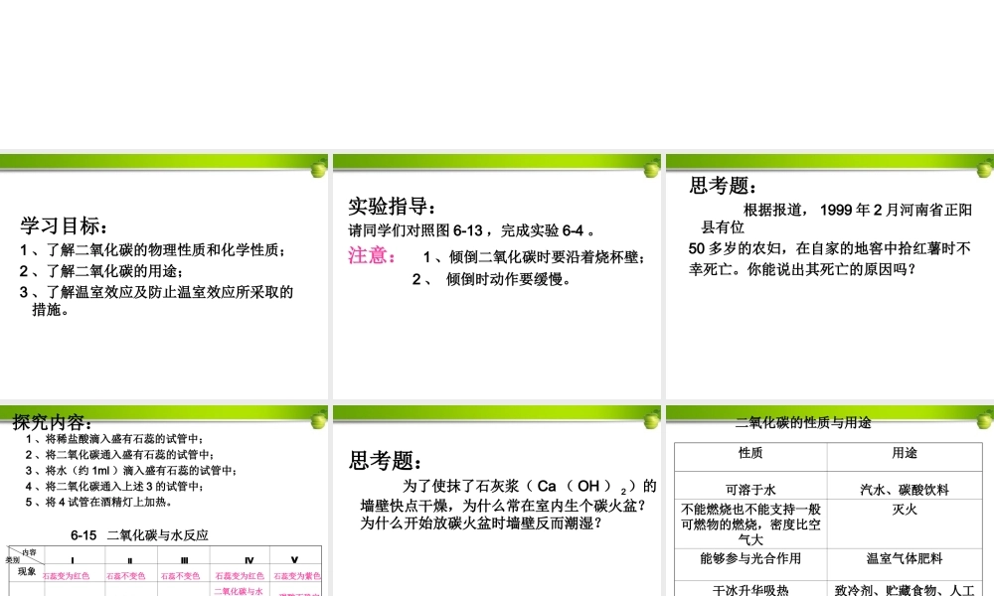
Task: Click the pink 注意 label
Action: [372, 255]
